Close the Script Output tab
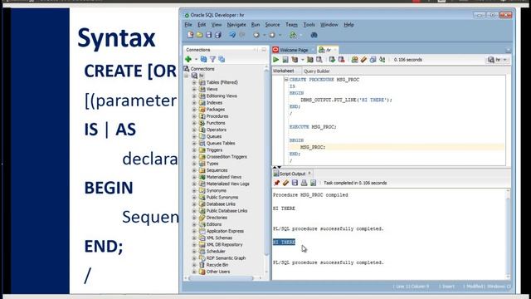This screenshot has width=531, height=299. [x=309, y=174]
